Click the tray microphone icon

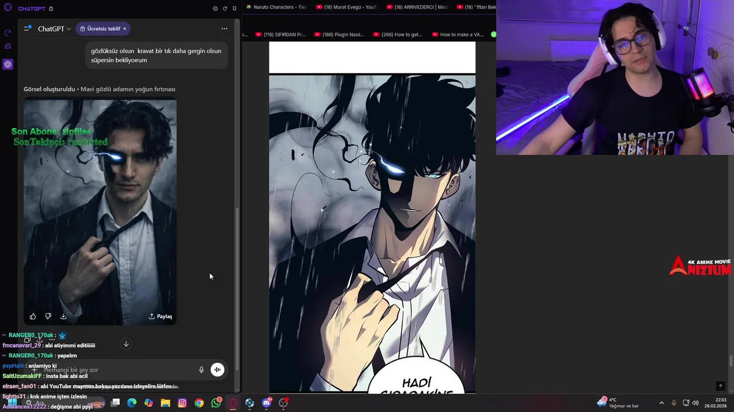[674, 403]
